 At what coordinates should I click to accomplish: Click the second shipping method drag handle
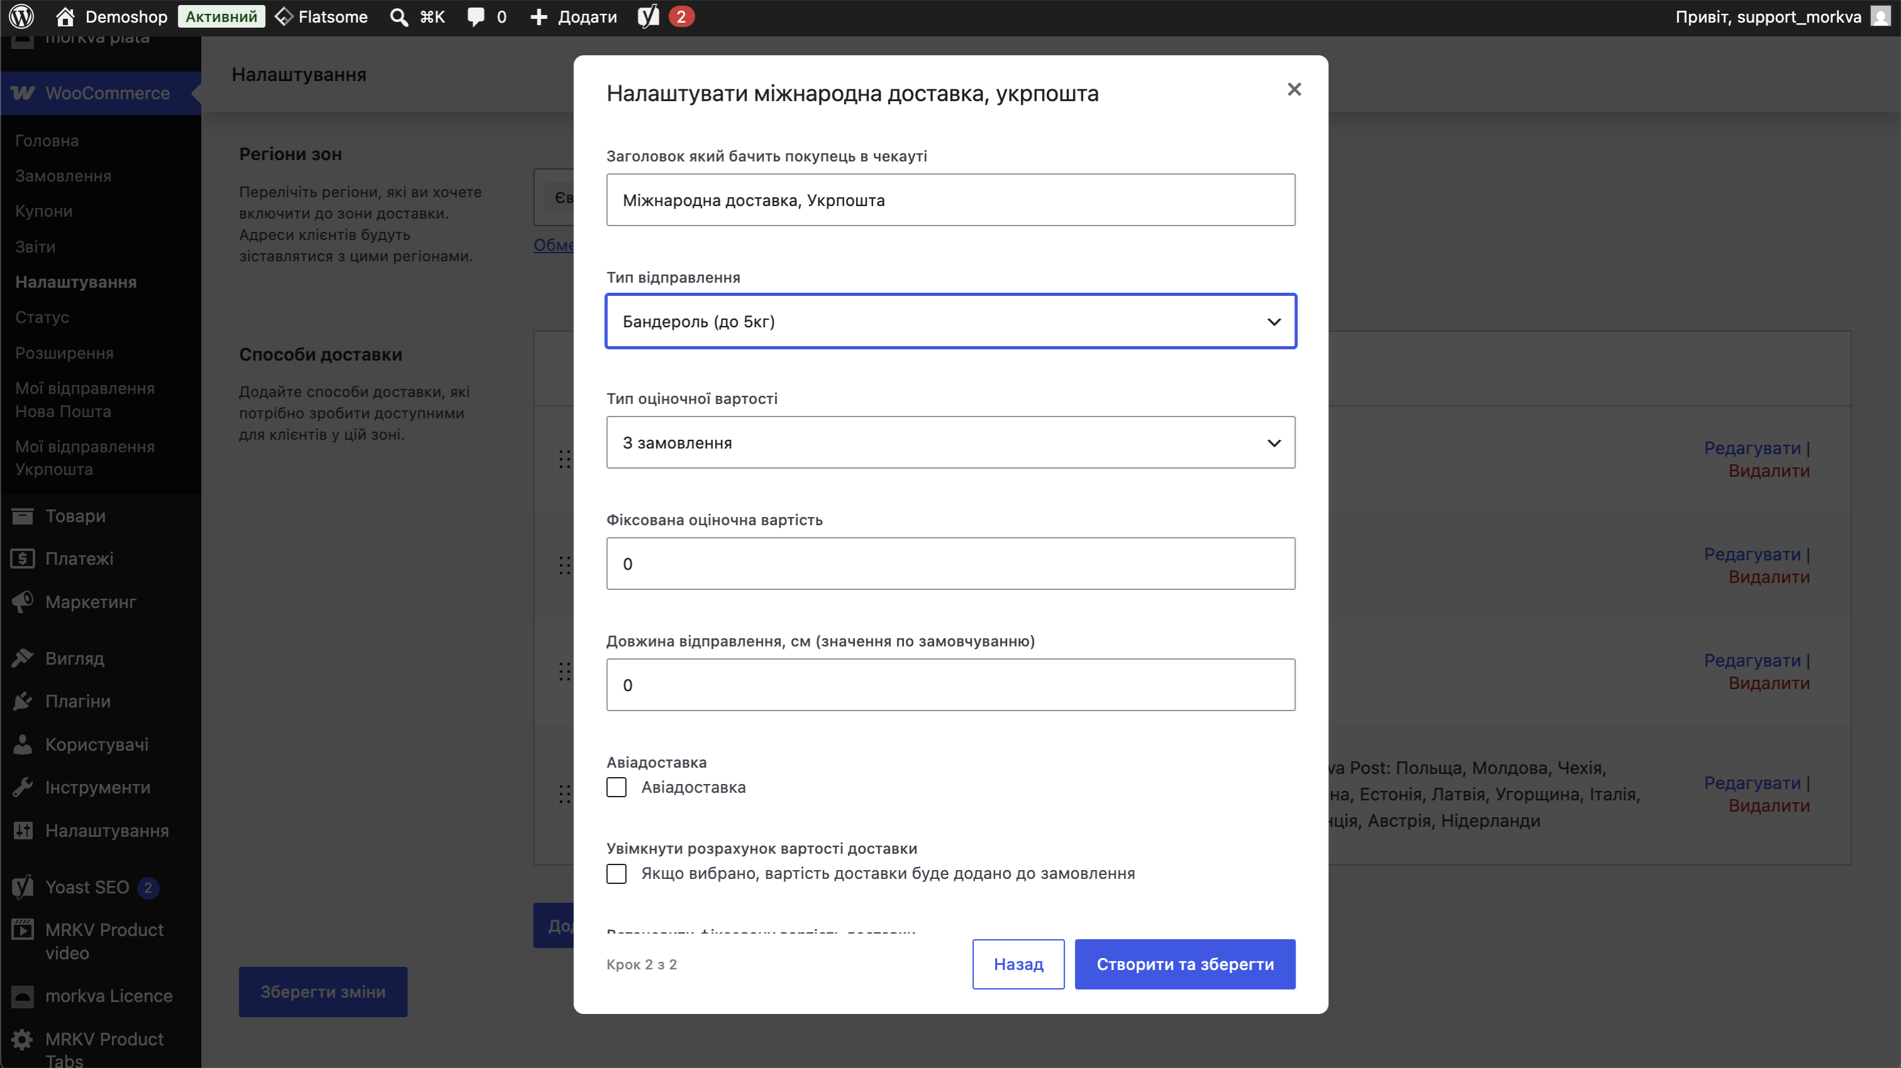[x=565, y=565]
